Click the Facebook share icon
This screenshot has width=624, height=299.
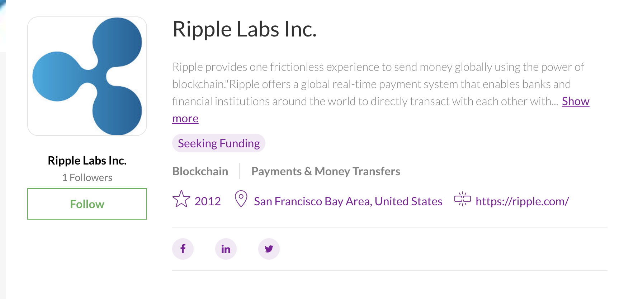point(183,249)
